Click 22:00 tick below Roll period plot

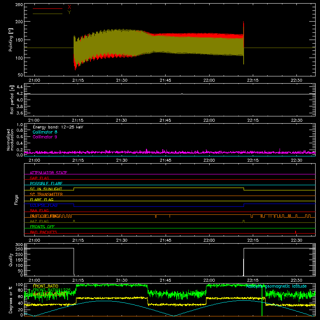[209, 120]
